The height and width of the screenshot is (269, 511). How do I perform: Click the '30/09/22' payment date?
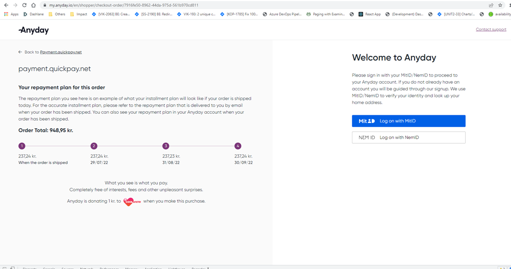coord(243,162)
